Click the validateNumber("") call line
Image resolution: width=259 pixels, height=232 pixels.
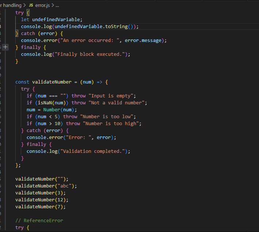(x=42, y=179)
